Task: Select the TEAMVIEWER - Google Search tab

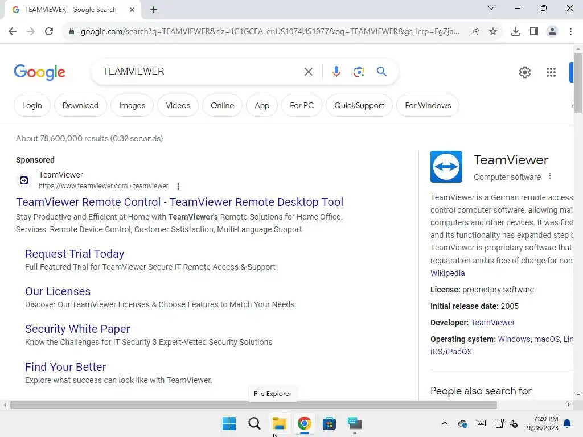Action: coord(71,10)
